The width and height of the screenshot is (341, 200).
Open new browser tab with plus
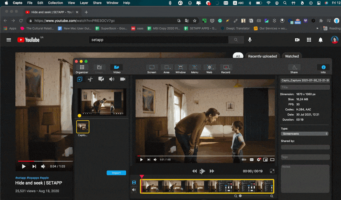pos(86,12)
